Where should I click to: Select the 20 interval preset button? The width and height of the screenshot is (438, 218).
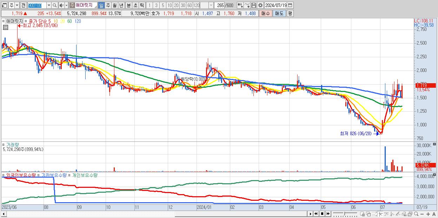point(176,5)
